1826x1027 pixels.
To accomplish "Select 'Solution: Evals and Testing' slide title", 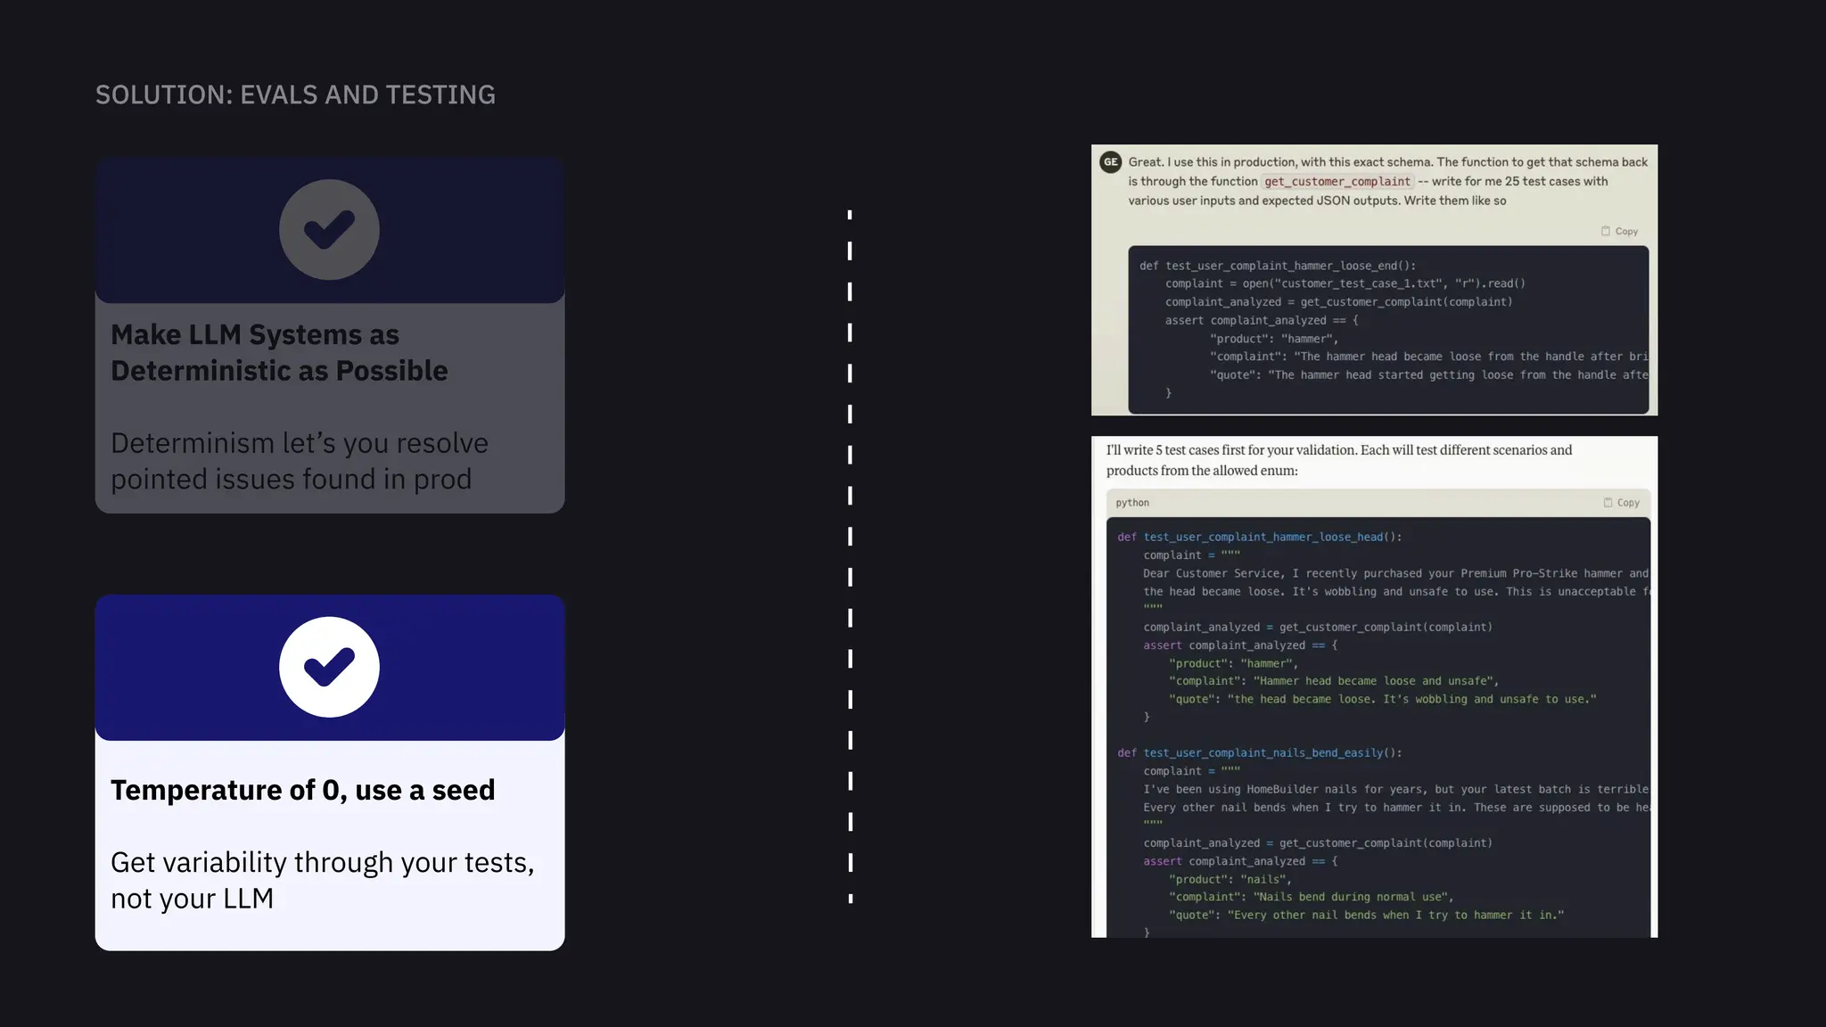I will pyautogui.click(x=295, y=94).
